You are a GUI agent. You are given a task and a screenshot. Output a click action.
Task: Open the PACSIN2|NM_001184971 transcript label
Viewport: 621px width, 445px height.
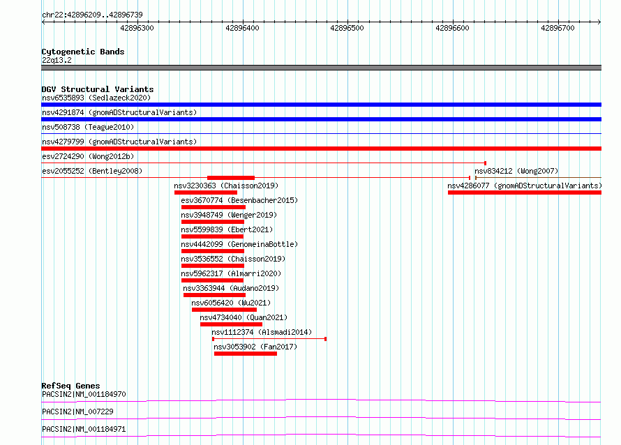pos(84,429)
